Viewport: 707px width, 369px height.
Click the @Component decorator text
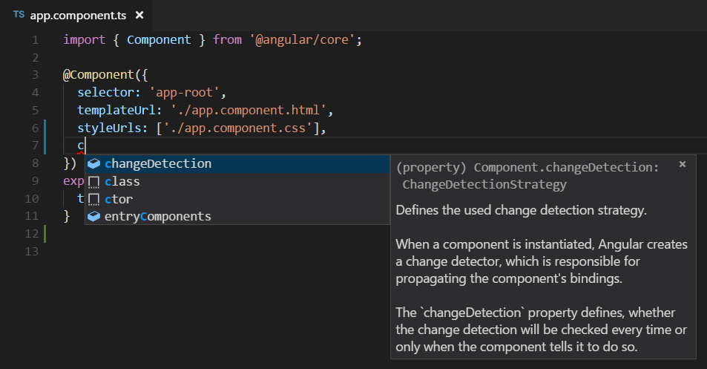click(93, 75)
